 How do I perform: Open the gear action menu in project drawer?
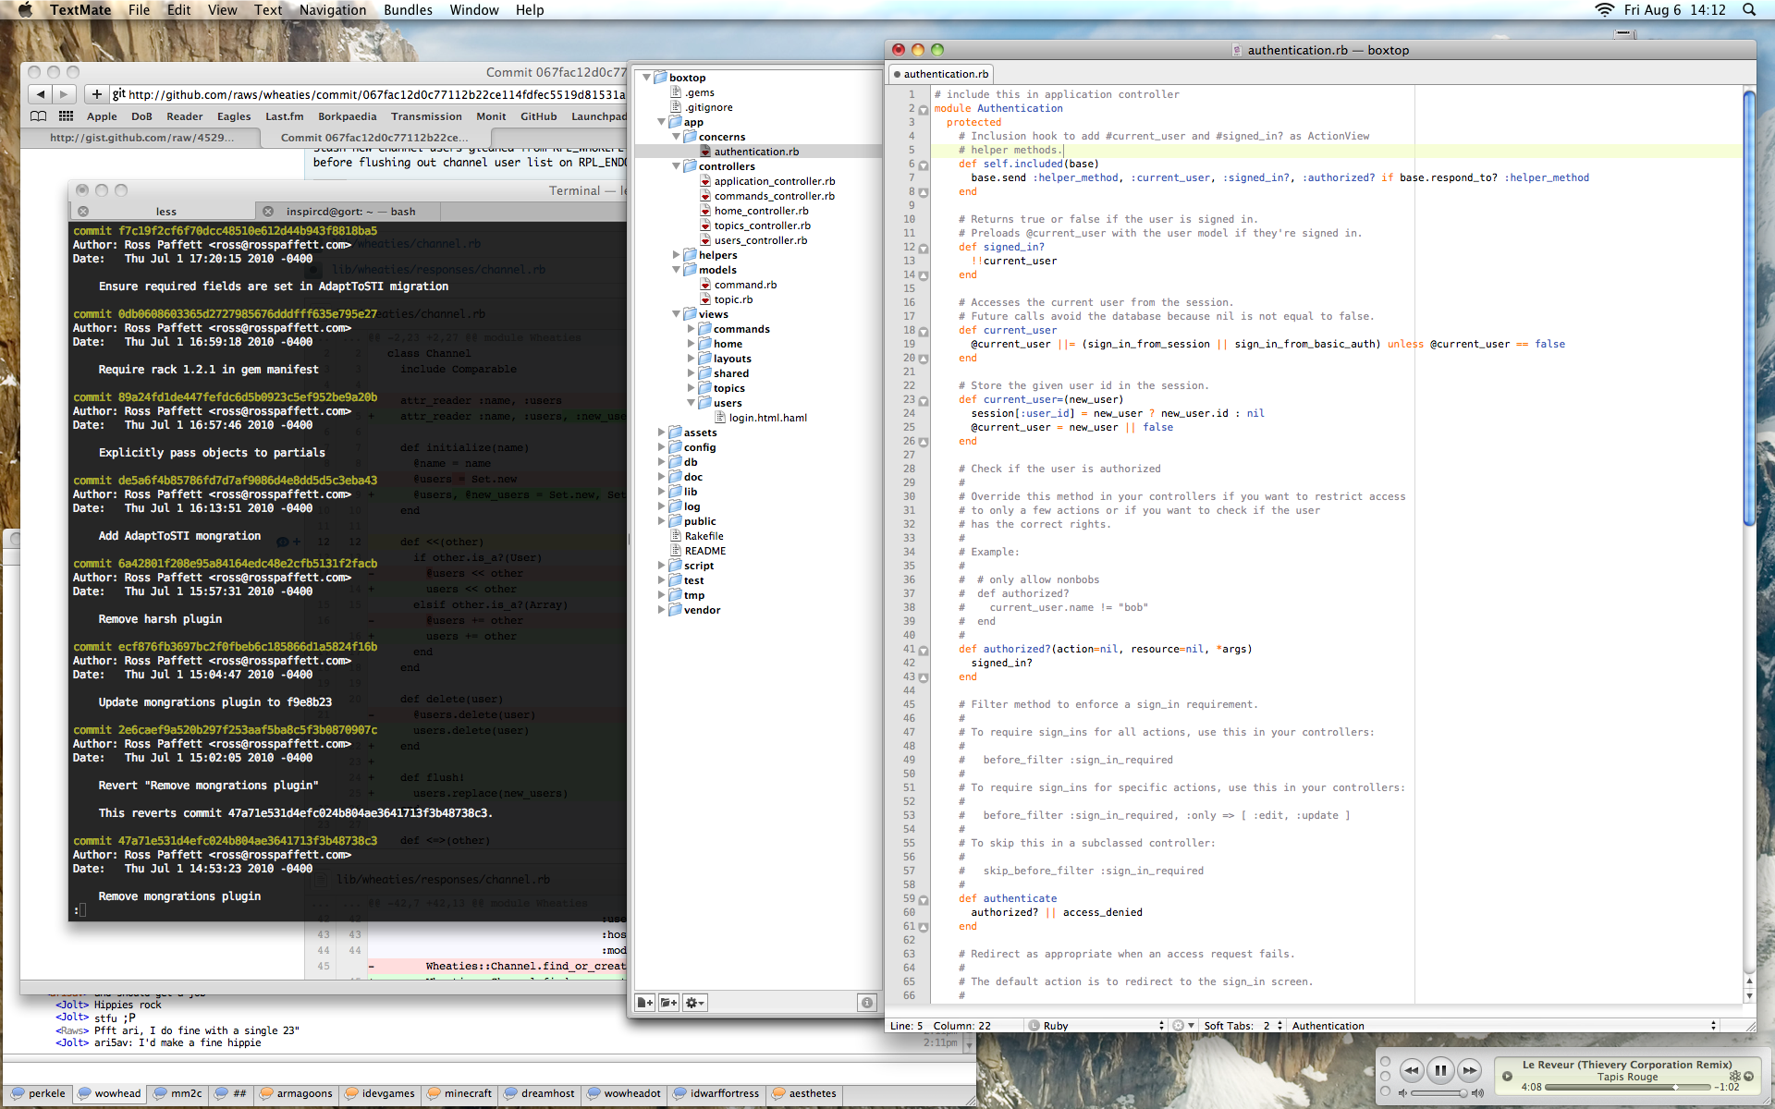[694, 1003]
